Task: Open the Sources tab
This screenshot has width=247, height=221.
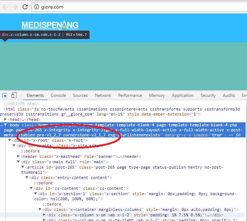Action: 80,95
